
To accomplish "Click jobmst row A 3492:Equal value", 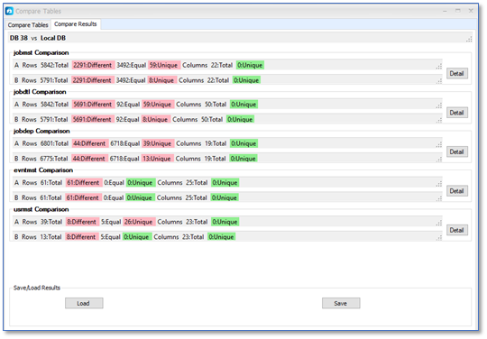I will (x=131, y=65).
